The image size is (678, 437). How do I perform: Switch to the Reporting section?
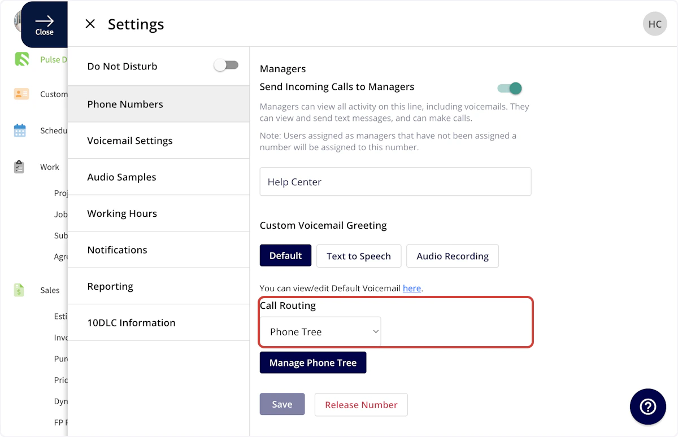pyautogui.click(x=158, y=286)
